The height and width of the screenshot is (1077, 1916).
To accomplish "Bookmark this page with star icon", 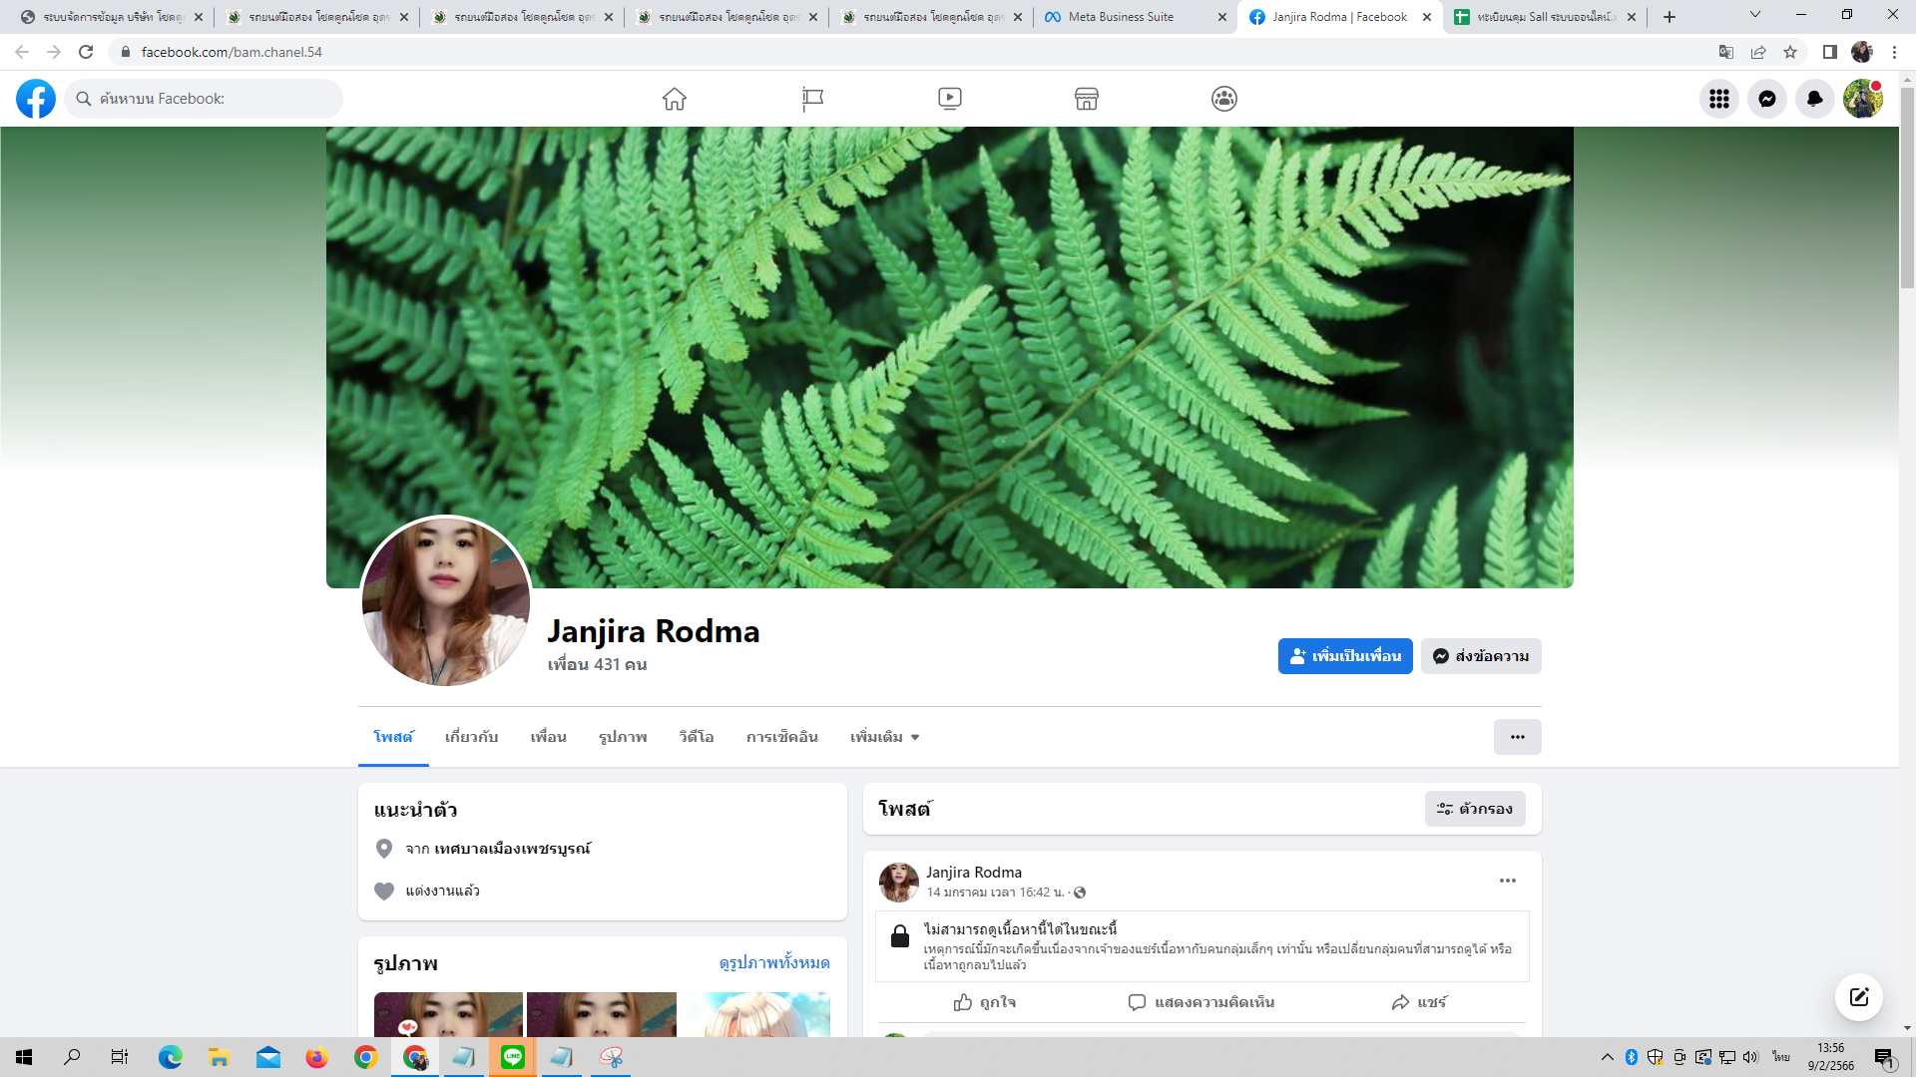I will point(1790,52).
